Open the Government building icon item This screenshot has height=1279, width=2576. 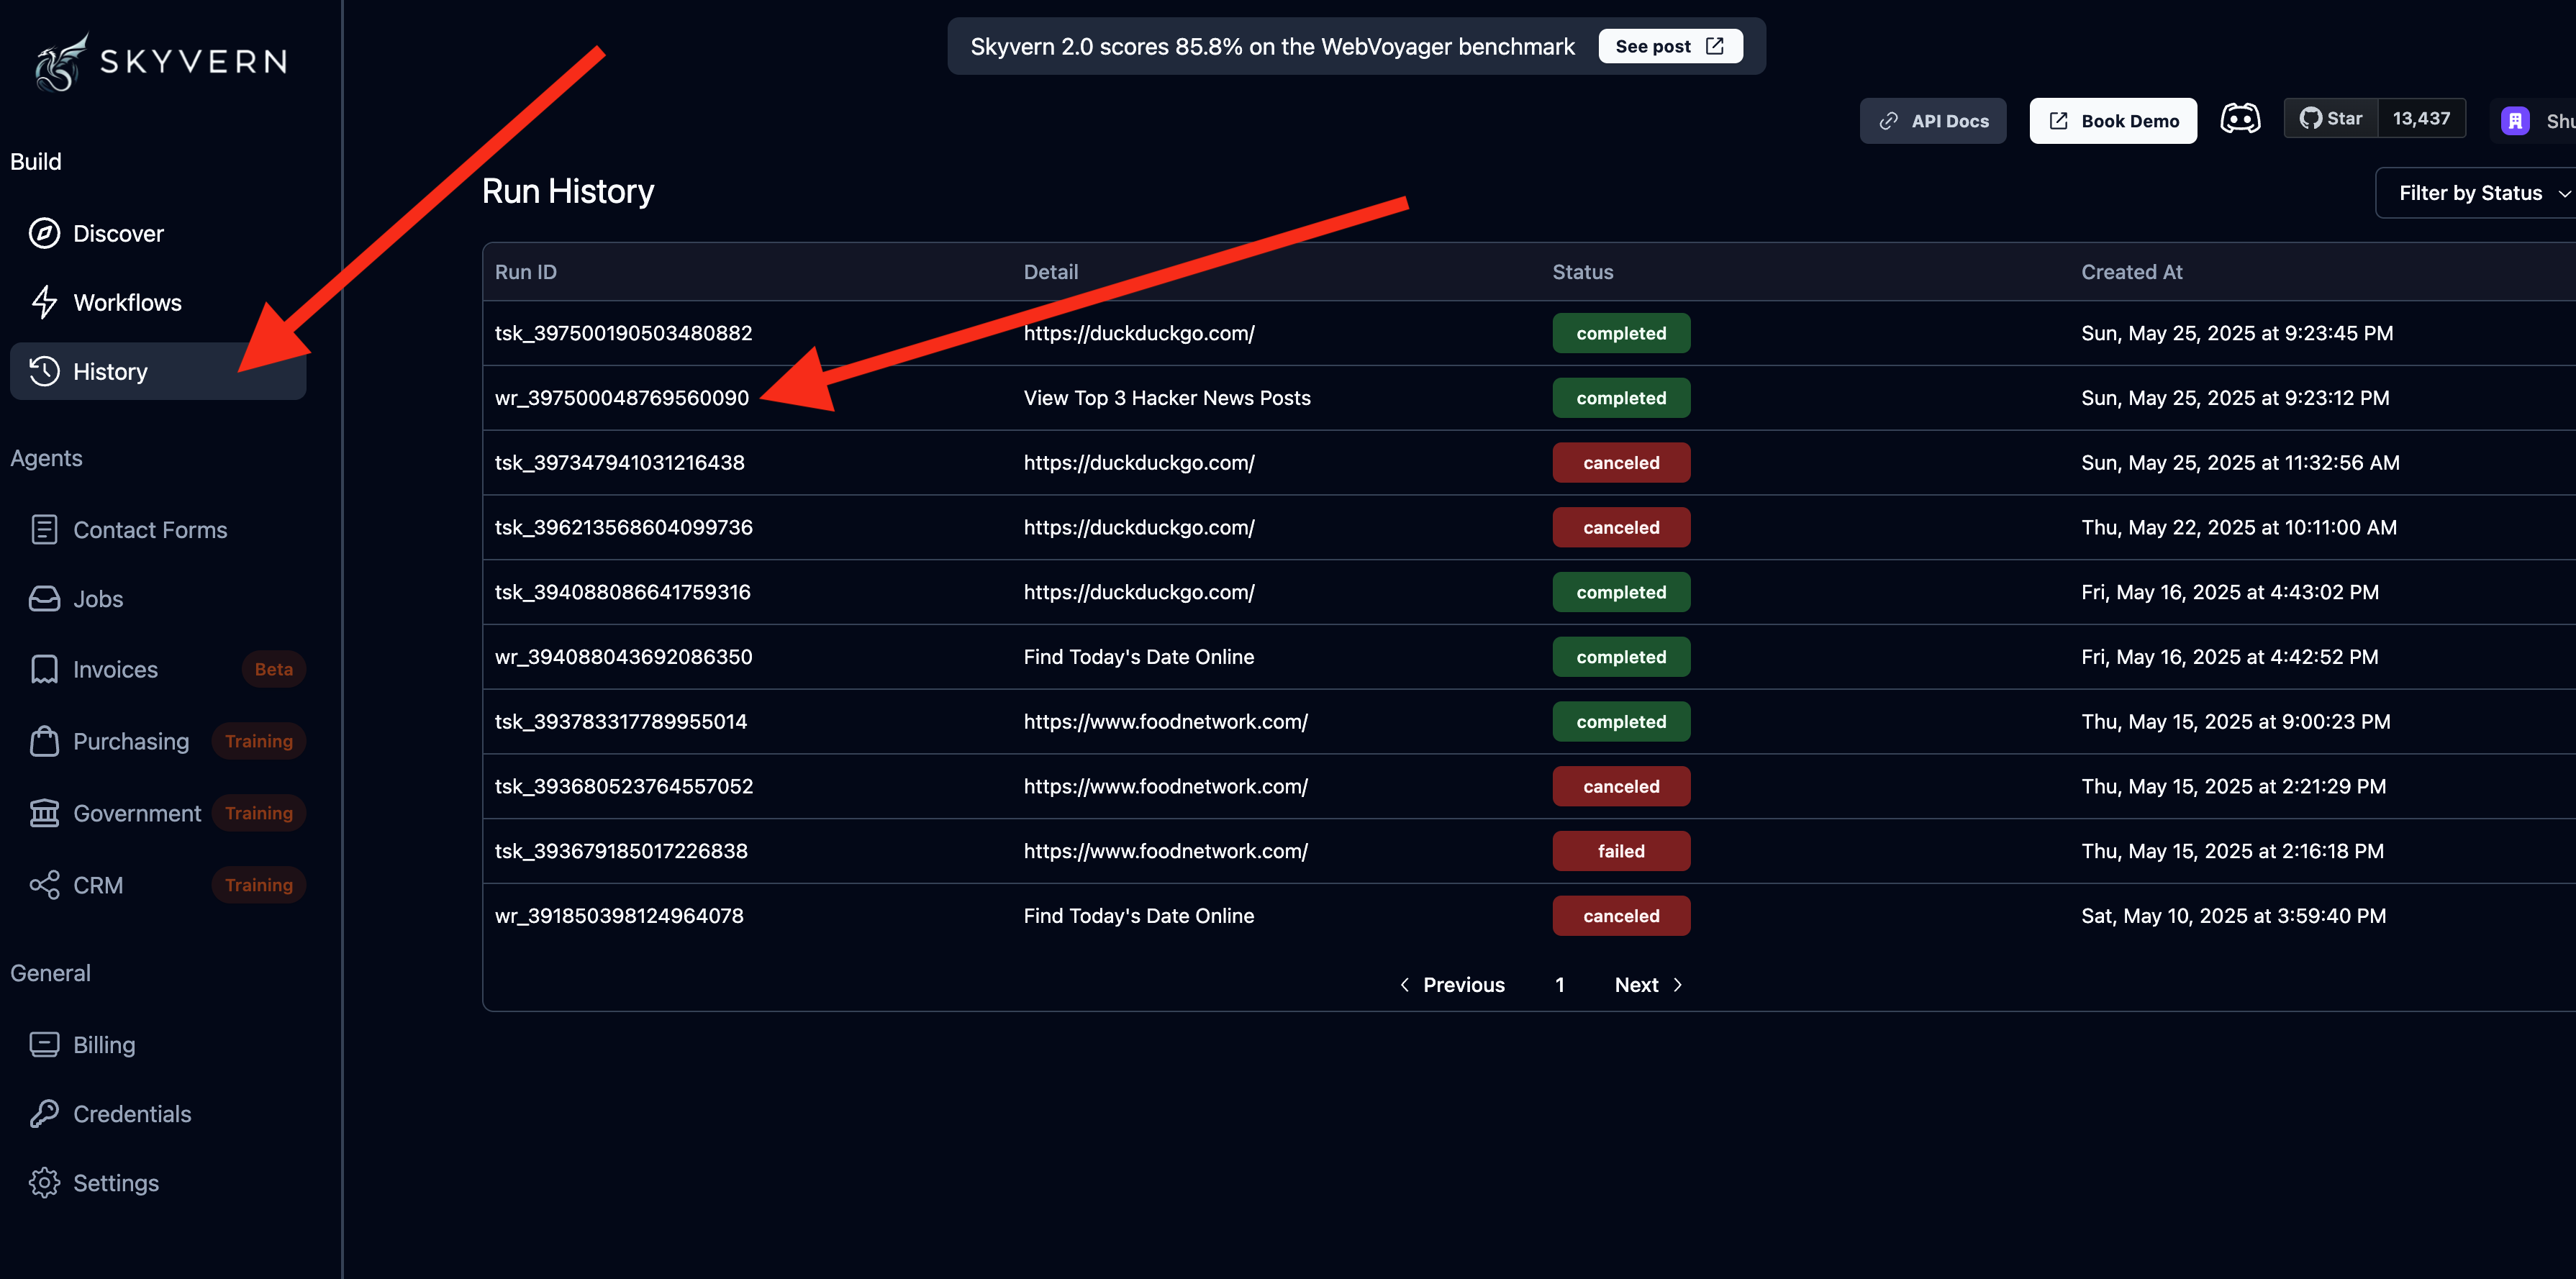44,813
